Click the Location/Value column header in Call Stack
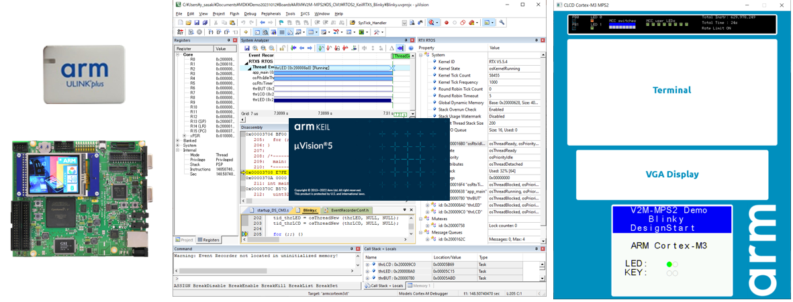Screen dimensions: 793x302 454,257
